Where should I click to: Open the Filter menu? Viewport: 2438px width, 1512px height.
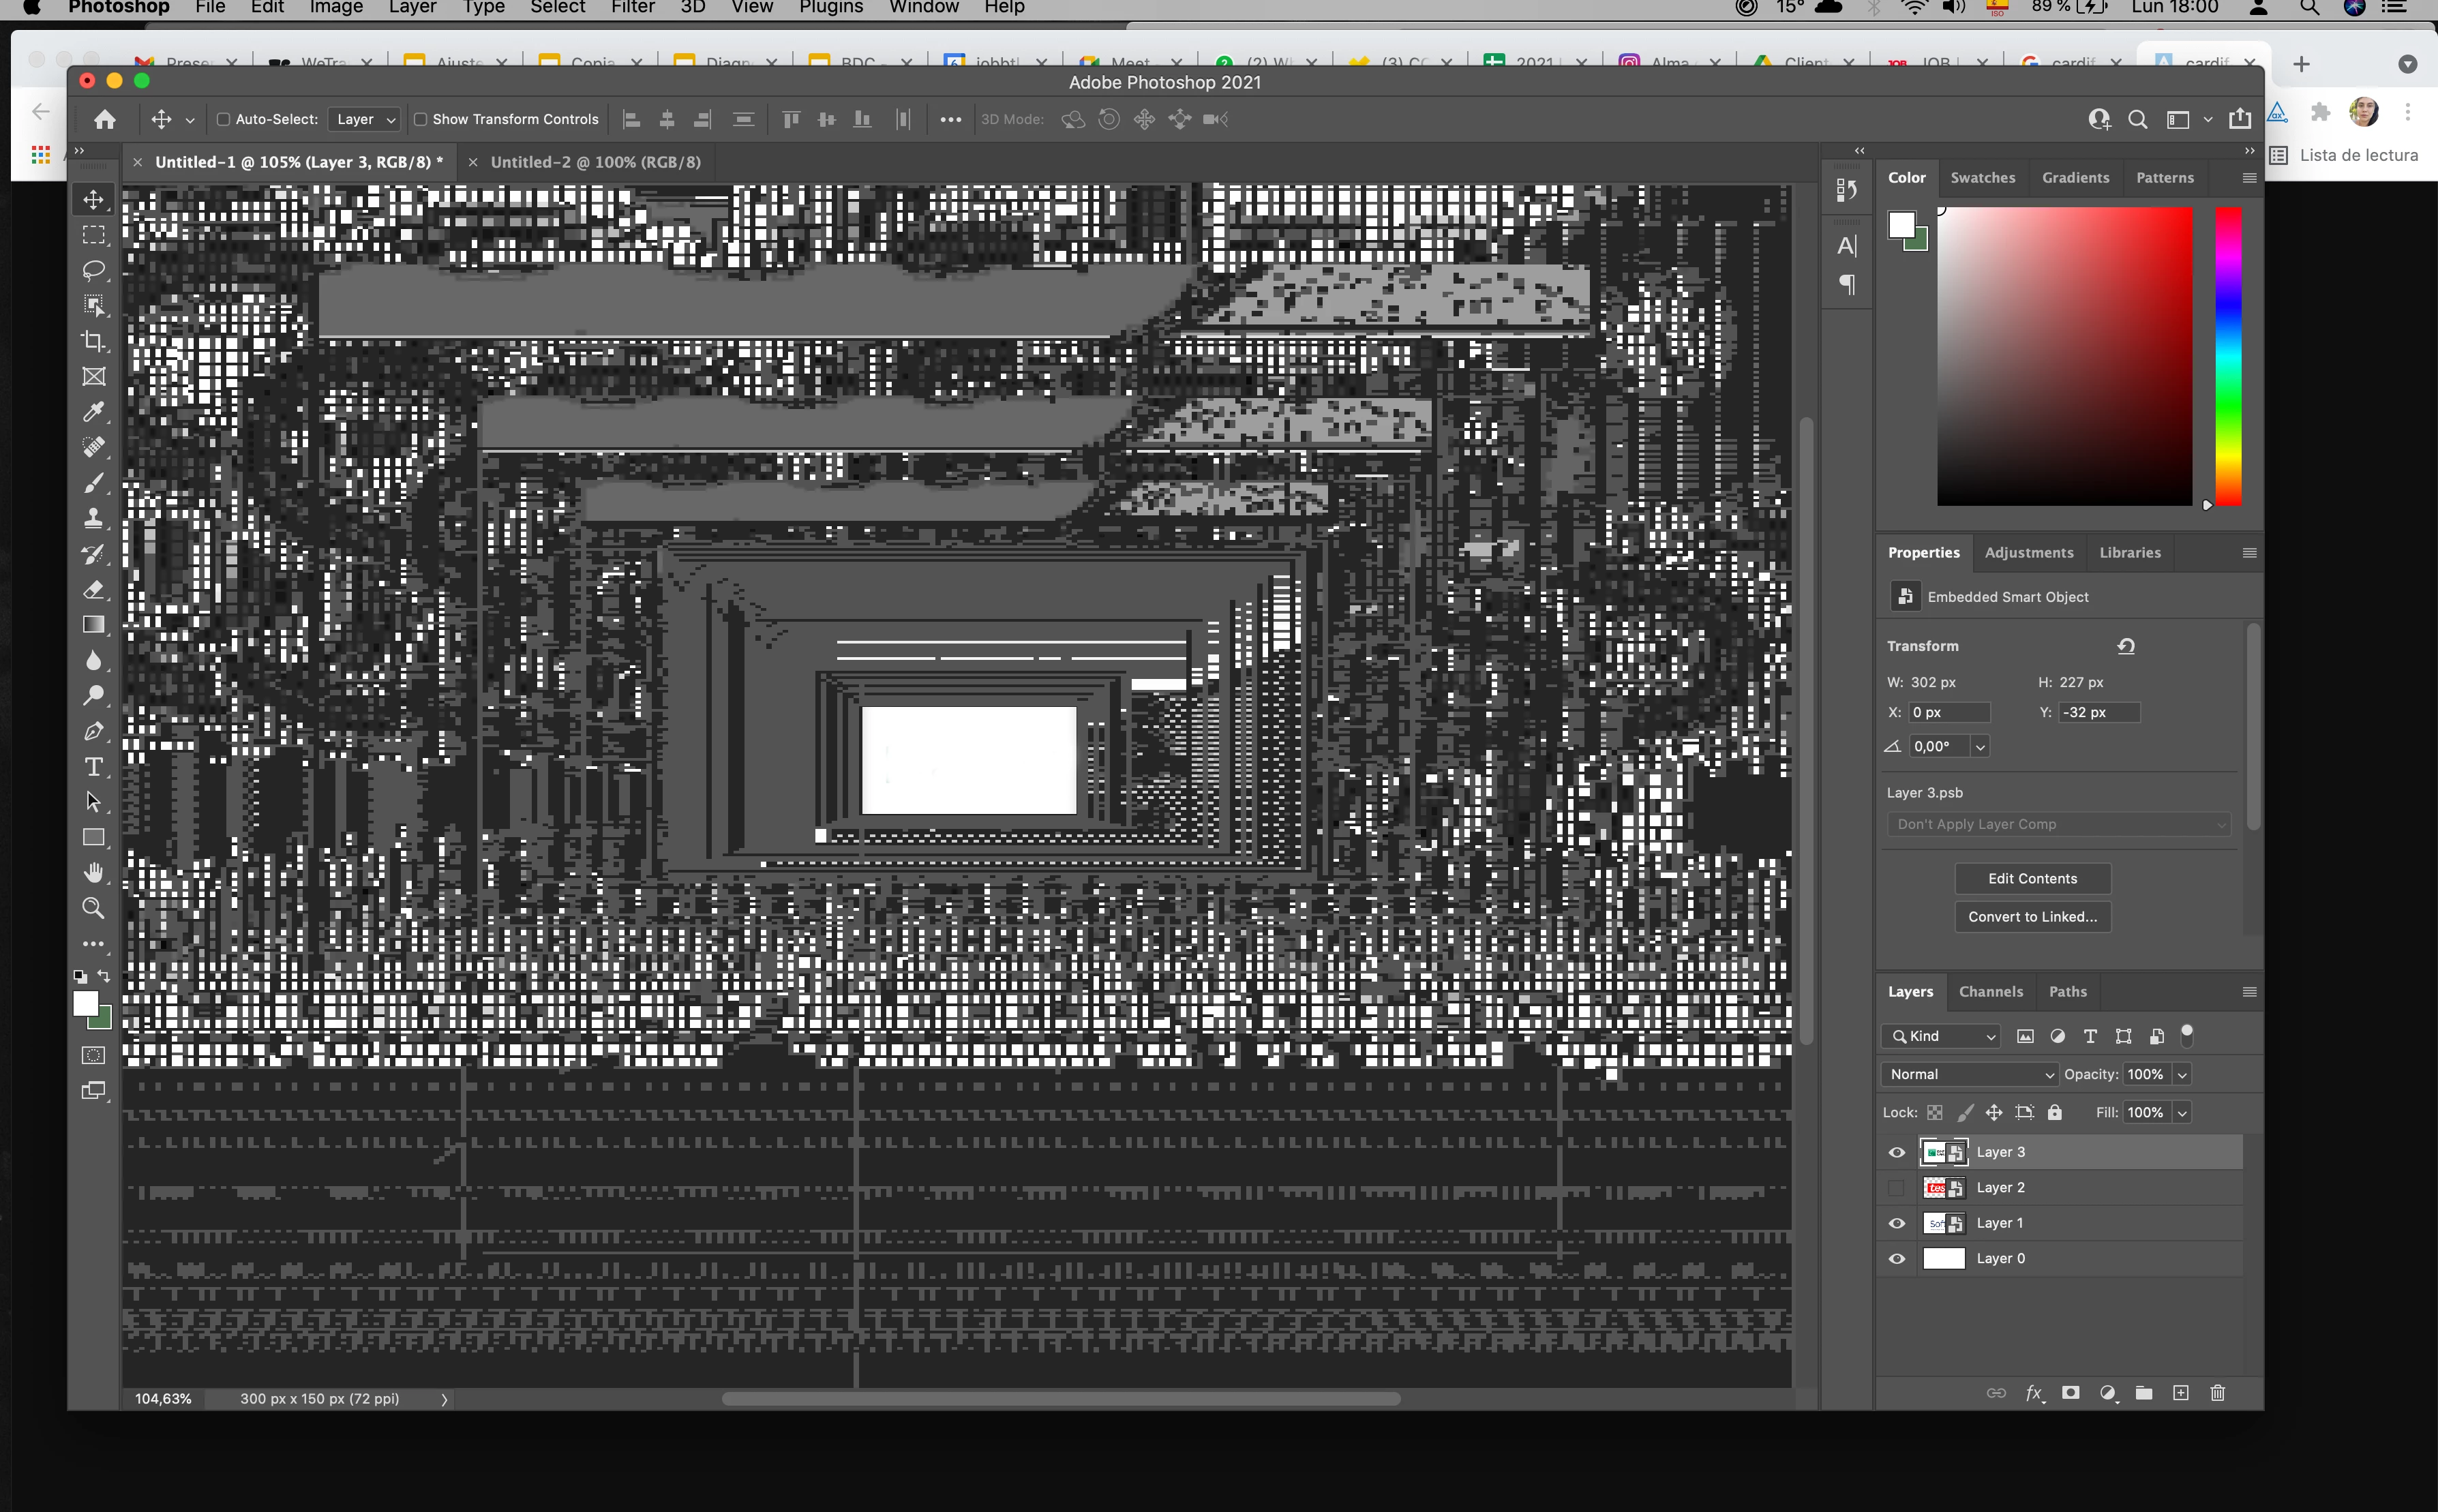click(x=632, y=8)
